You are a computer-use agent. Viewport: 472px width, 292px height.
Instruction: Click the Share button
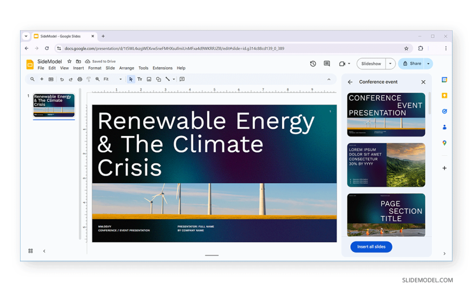[x=411, y=64]
